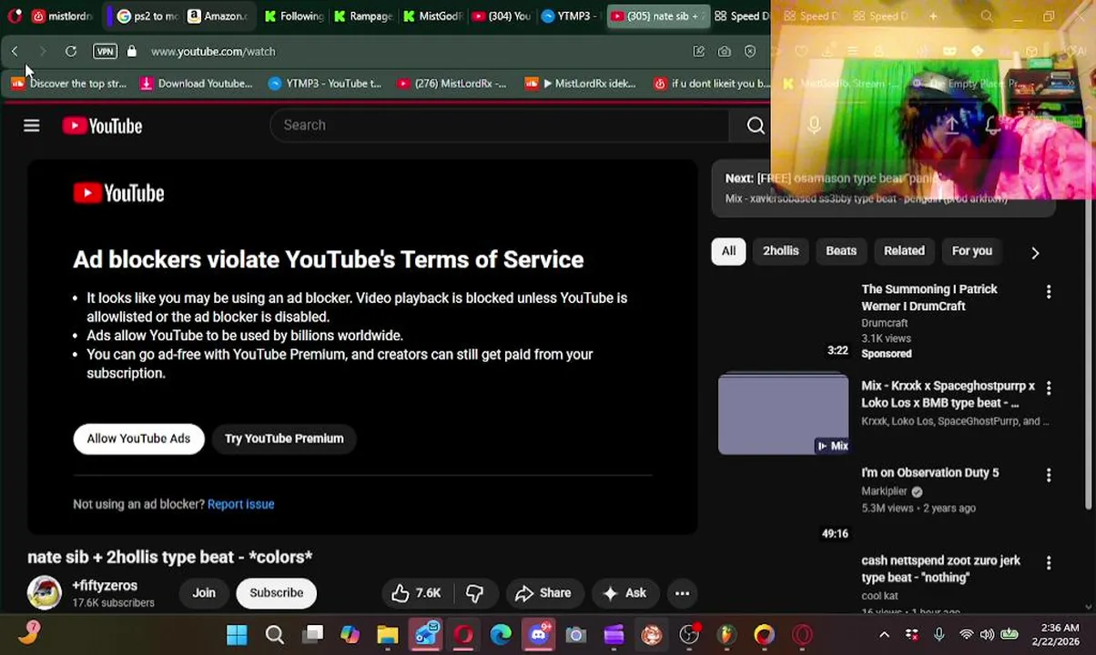
Task: Select the Beats filter chip
Action: 841,251
